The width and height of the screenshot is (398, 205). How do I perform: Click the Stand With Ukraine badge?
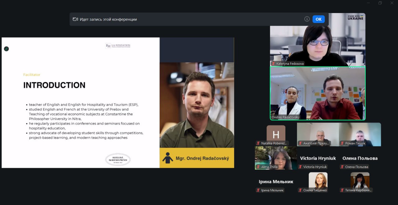355,17
